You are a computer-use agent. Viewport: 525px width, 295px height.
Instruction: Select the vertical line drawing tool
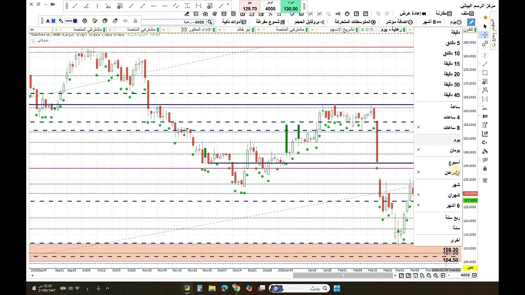(x=97, y=6)
